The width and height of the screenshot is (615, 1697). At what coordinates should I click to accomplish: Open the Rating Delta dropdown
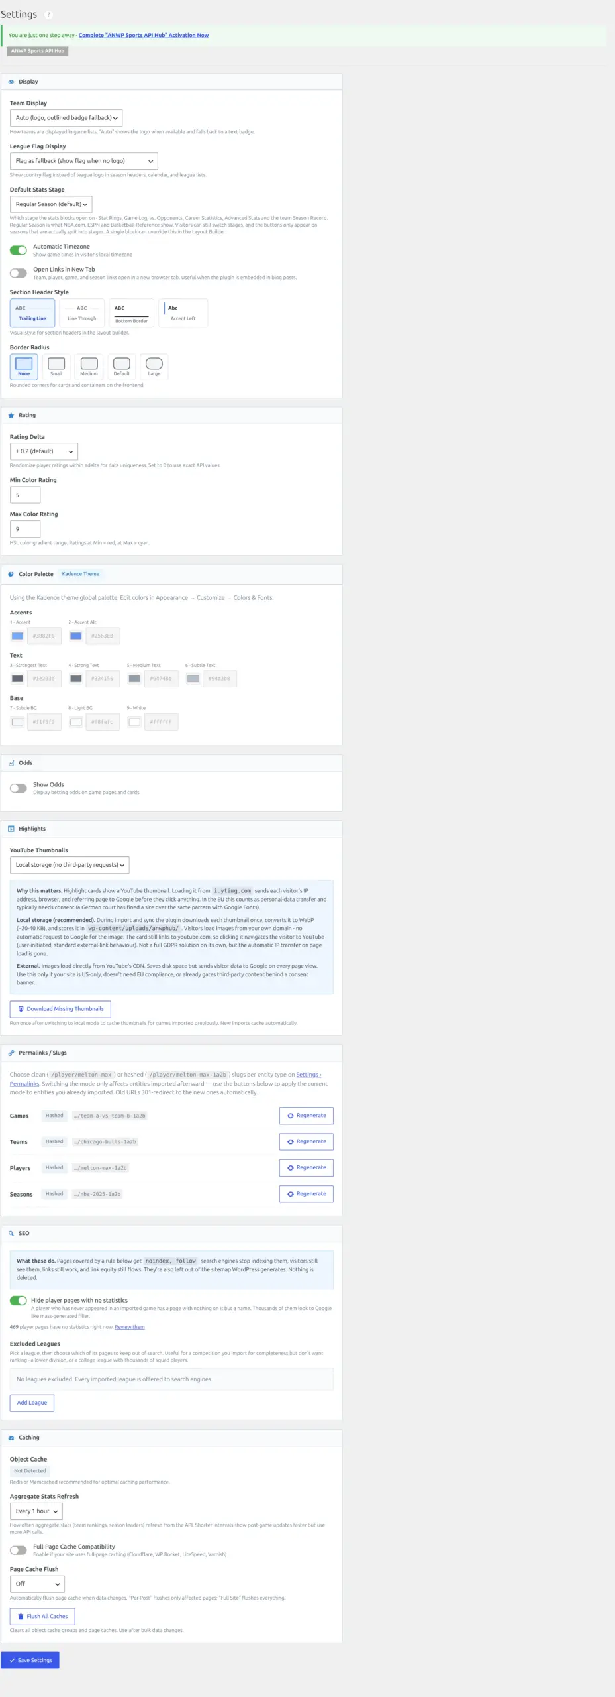click(44, 451)
